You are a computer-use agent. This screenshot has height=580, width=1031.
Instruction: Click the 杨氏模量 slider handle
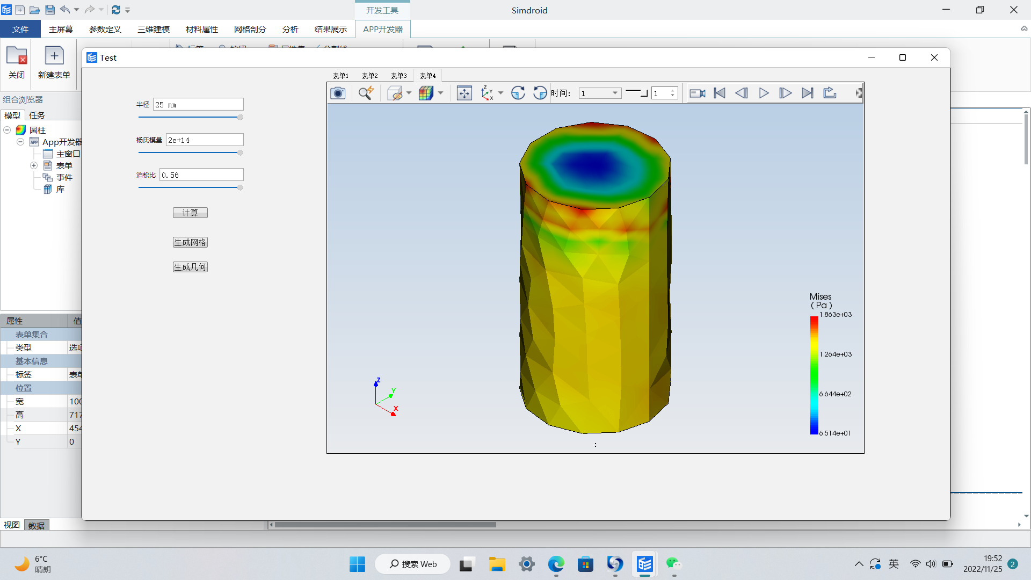240,153
